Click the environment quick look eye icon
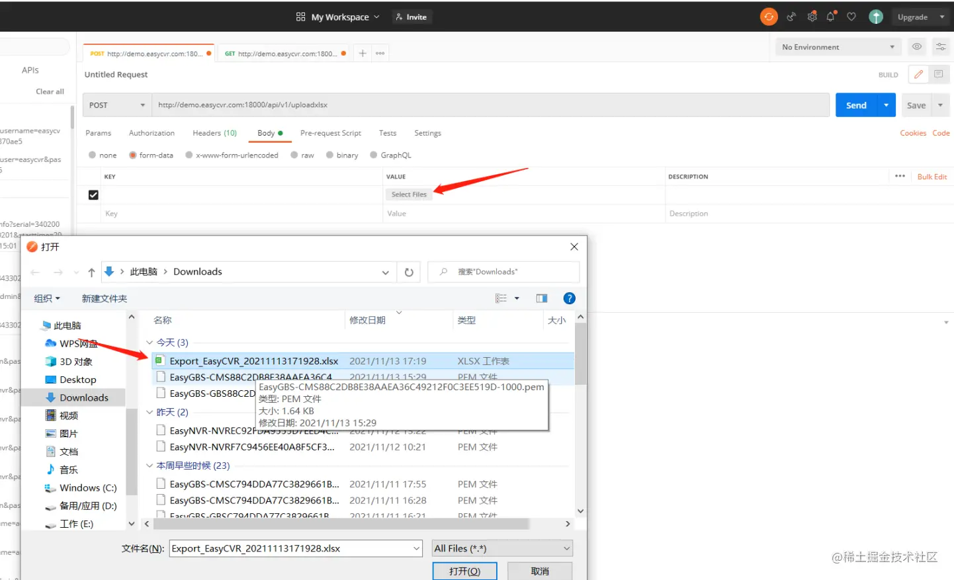954x580 pixels. pos(917,47)
